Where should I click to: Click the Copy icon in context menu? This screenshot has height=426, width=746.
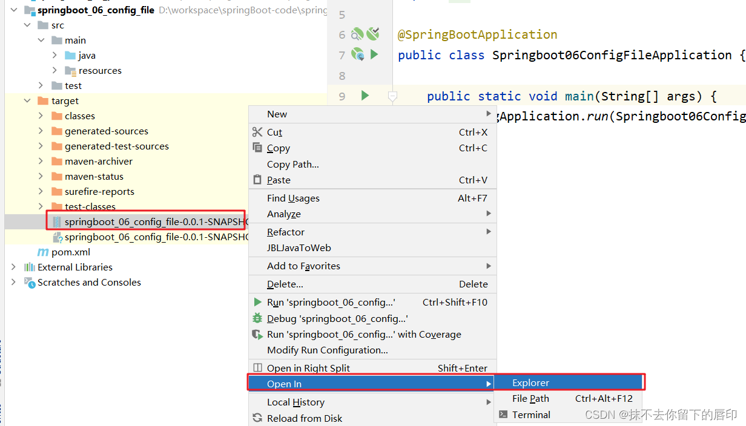257,148
